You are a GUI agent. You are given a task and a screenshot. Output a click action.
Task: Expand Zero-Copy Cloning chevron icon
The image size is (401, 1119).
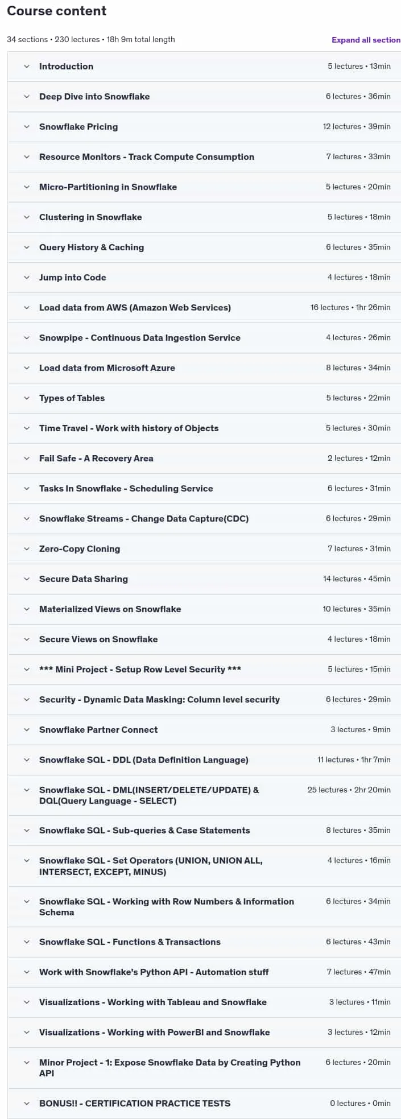(27, 549)
